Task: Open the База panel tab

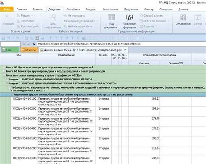Action: tap(10, 50)
